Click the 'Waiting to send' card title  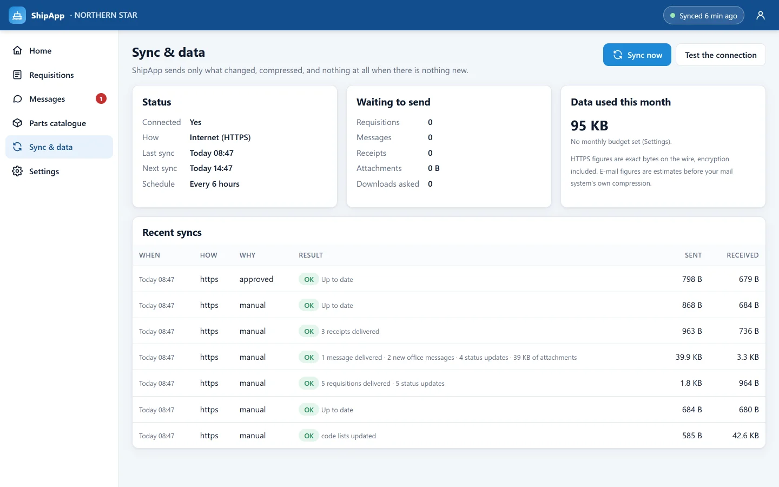(x=393, y=102)
